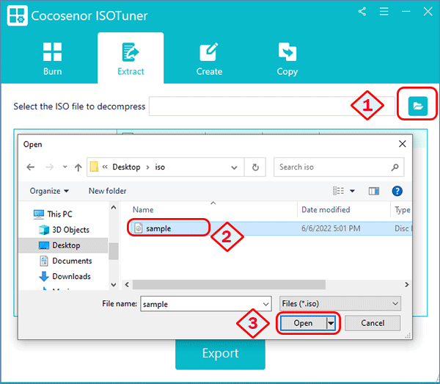Click the Cancel button
Screen dimensions: 440x384
[x=373, y=323]
